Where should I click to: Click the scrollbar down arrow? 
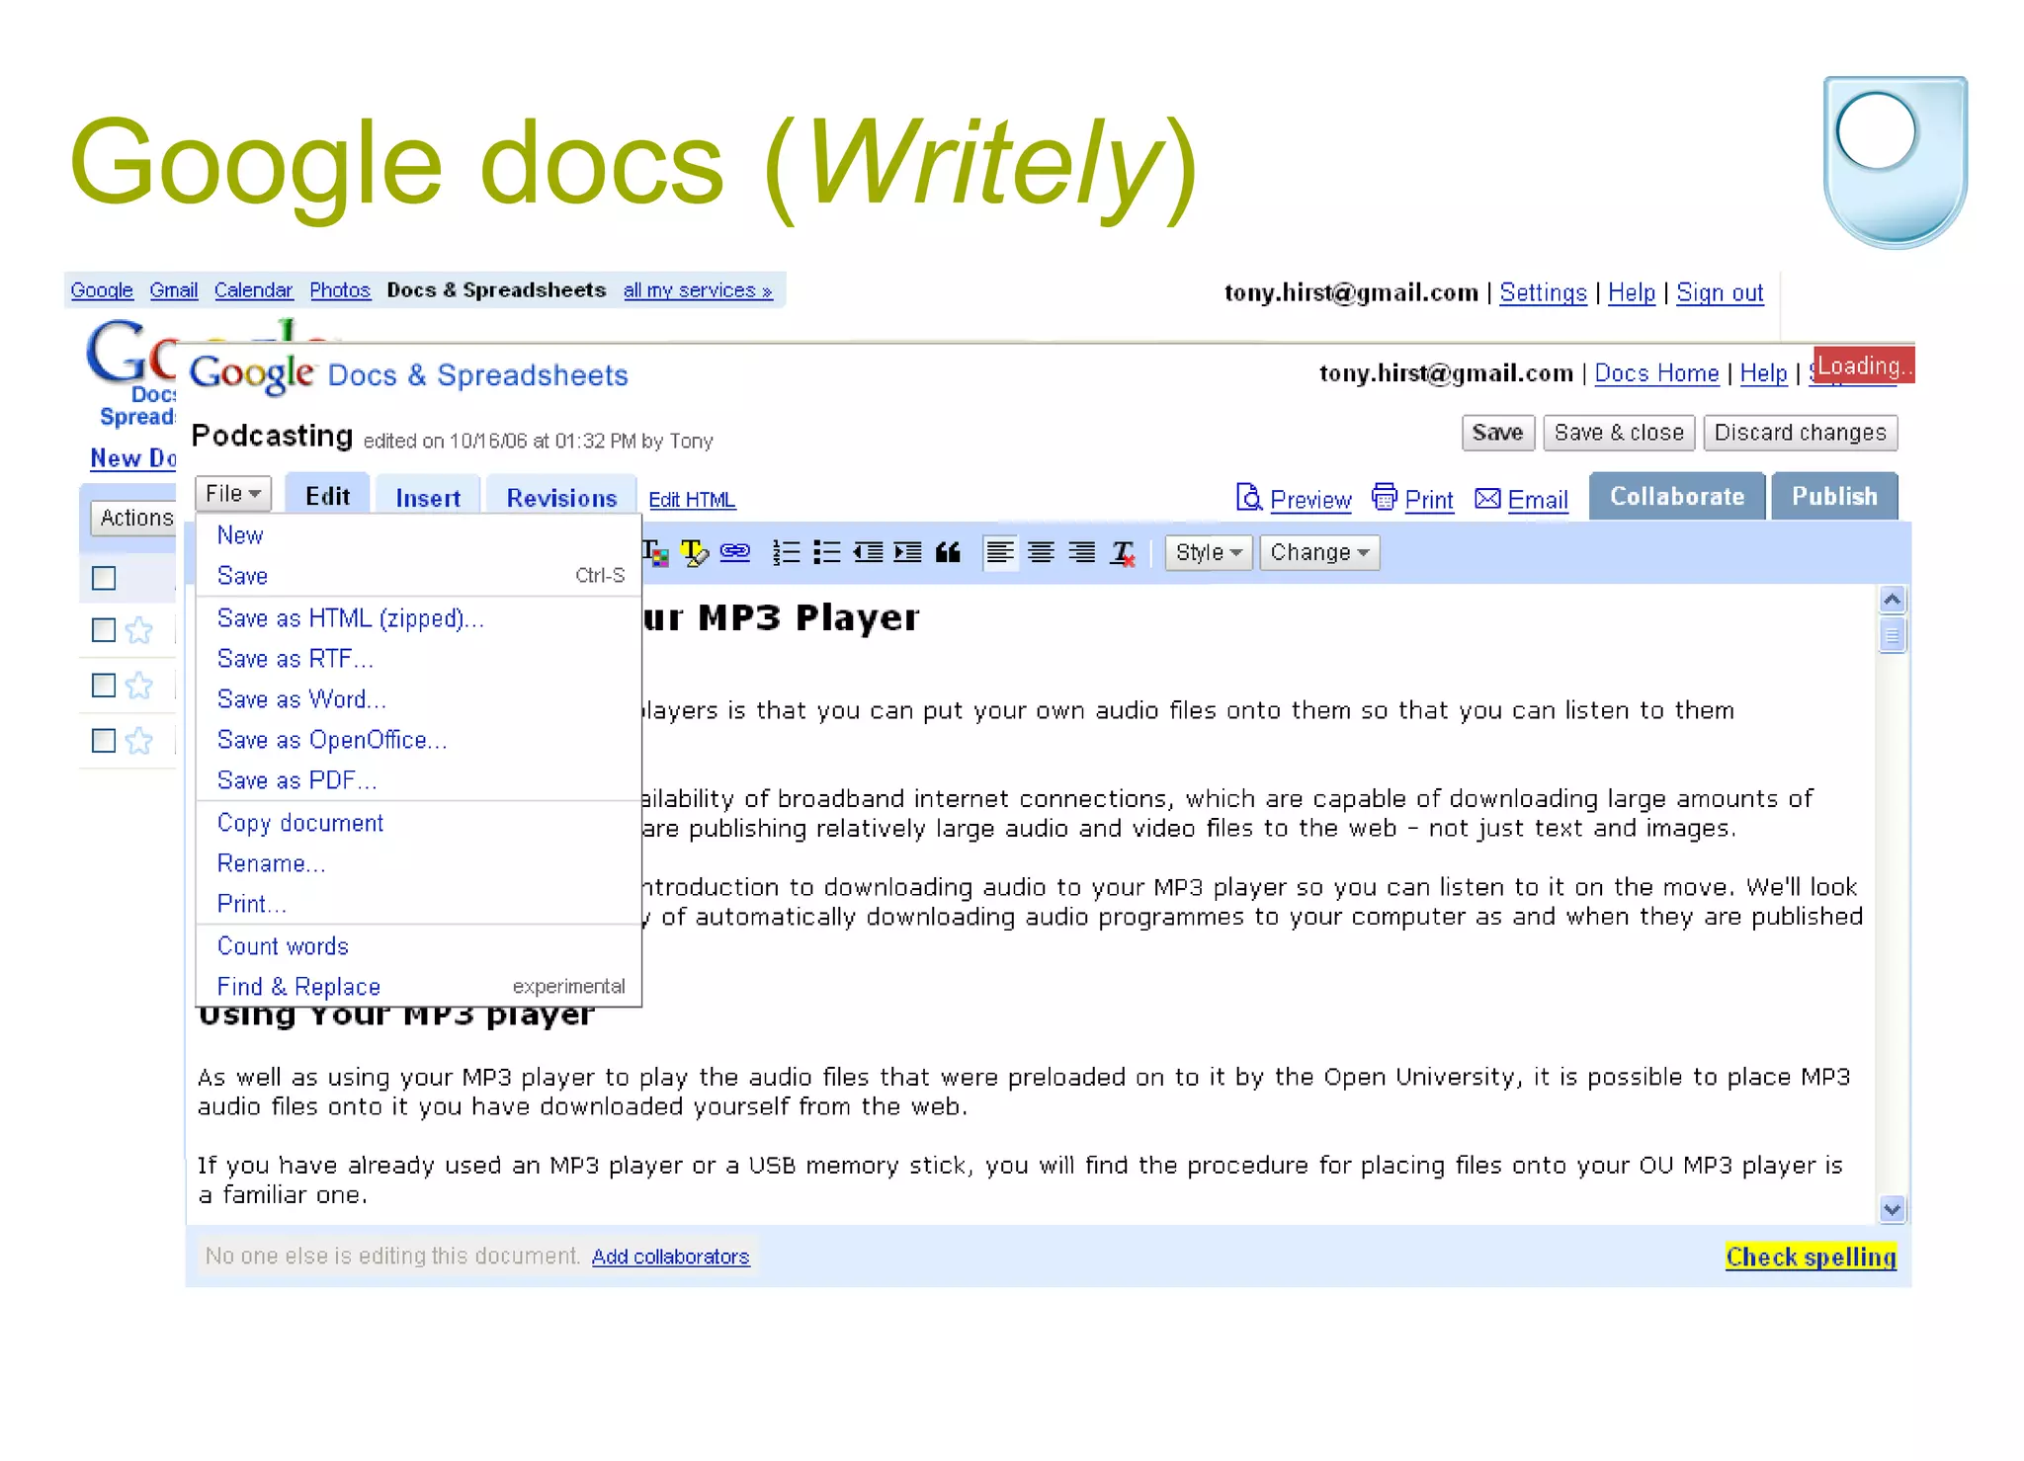1892,1208
